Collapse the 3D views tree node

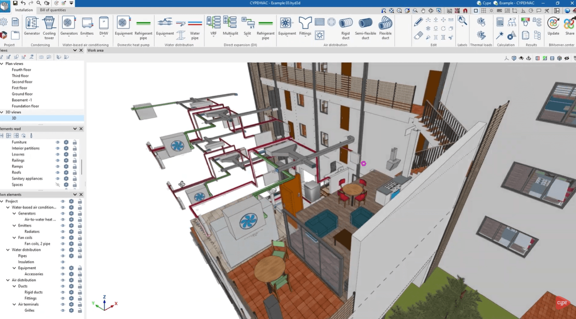[2, 112]
